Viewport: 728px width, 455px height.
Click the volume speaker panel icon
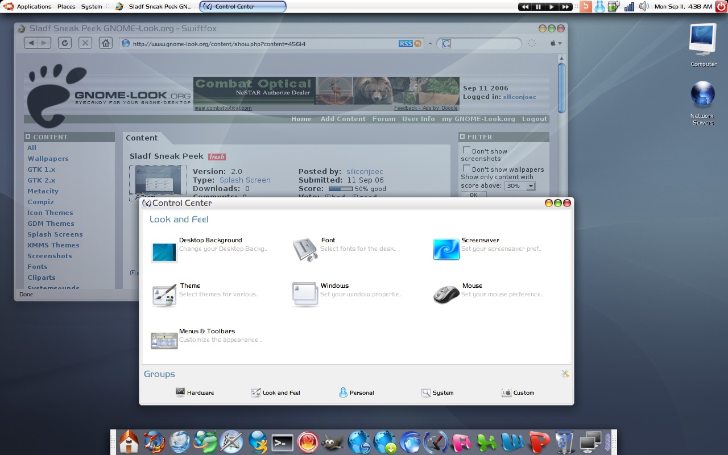[x=643, y=6]
